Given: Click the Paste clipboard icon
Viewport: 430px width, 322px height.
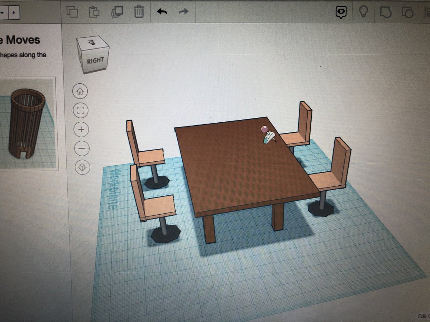Looking at the screenshot, I should coord(94,12).
